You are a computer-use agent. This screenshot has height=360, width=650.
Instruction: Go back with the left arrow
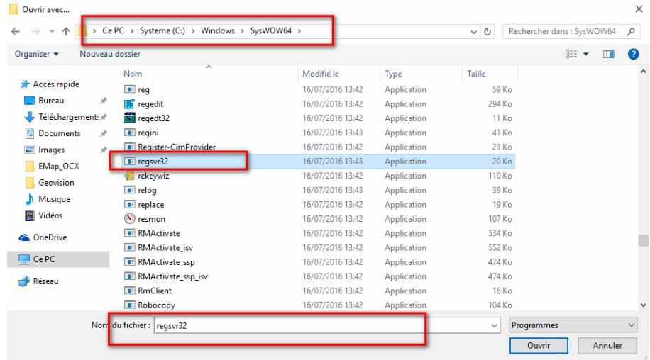16,31
